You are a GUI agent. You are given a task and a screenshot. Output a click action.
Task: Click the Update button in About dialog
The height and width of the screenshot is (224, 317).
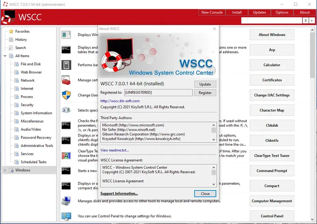[x=205, y=84]
